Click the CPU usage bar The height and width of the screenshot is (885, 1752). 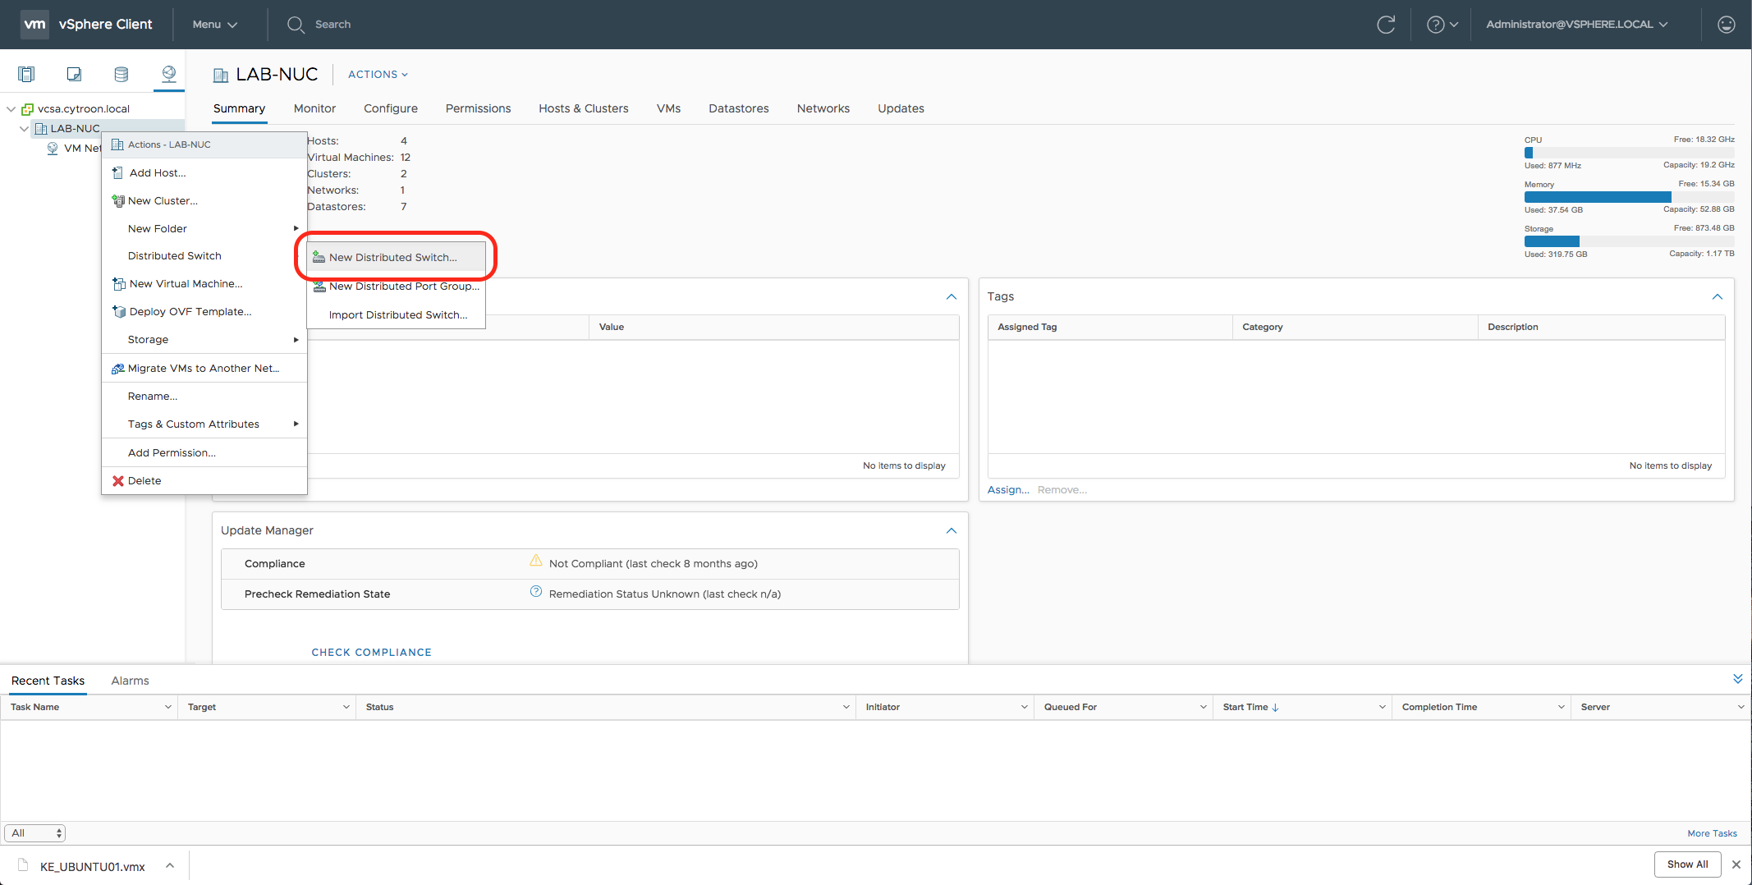pyautogui.click(x=1629, y=153)
